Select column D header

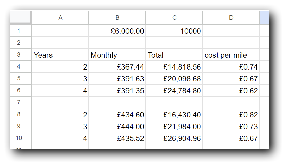[231, 18]
